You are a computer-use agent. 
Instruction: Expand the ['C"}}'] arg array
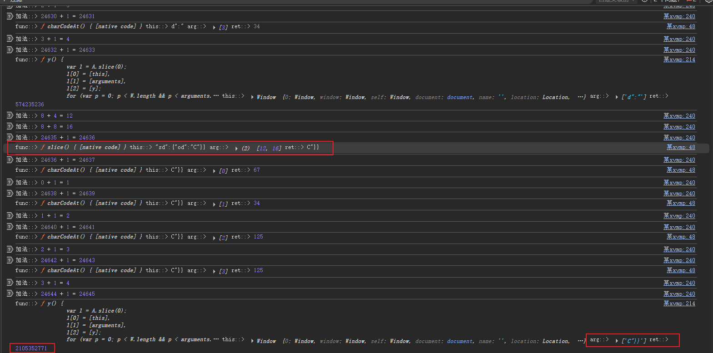617,340
